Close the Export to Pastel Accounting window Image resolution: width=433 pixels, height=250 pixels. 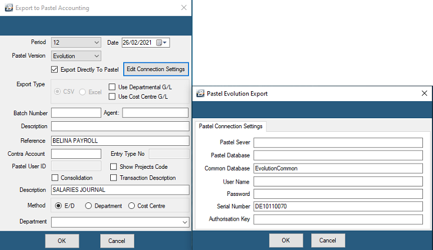click(x=184, y=8)
